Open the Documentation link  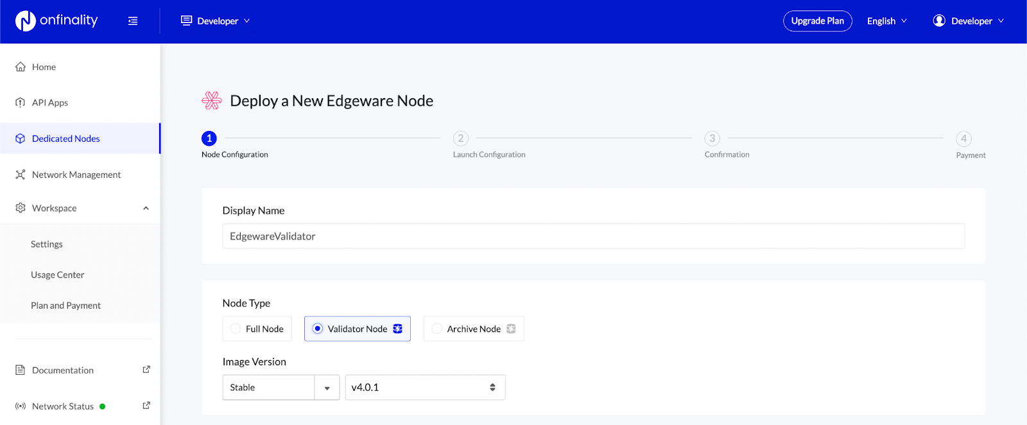63,370
